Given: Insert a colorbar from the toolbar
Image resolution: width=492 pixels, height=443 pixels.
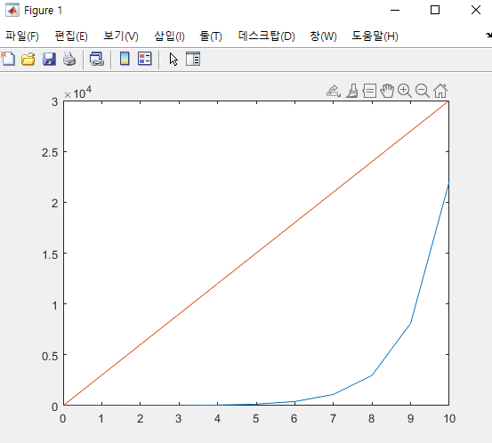Looking at the screenshot, I should [125, 59].
